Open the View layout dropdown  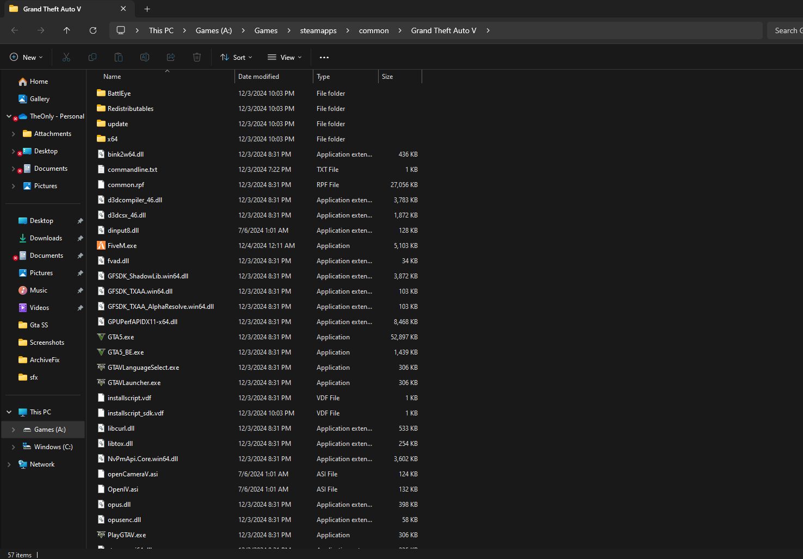point(285,57)
